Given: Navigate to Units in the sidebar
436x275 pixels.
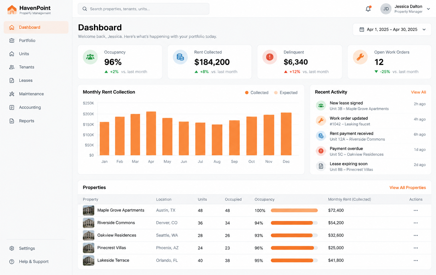Looking at the screenshot, I should point(36,54).
